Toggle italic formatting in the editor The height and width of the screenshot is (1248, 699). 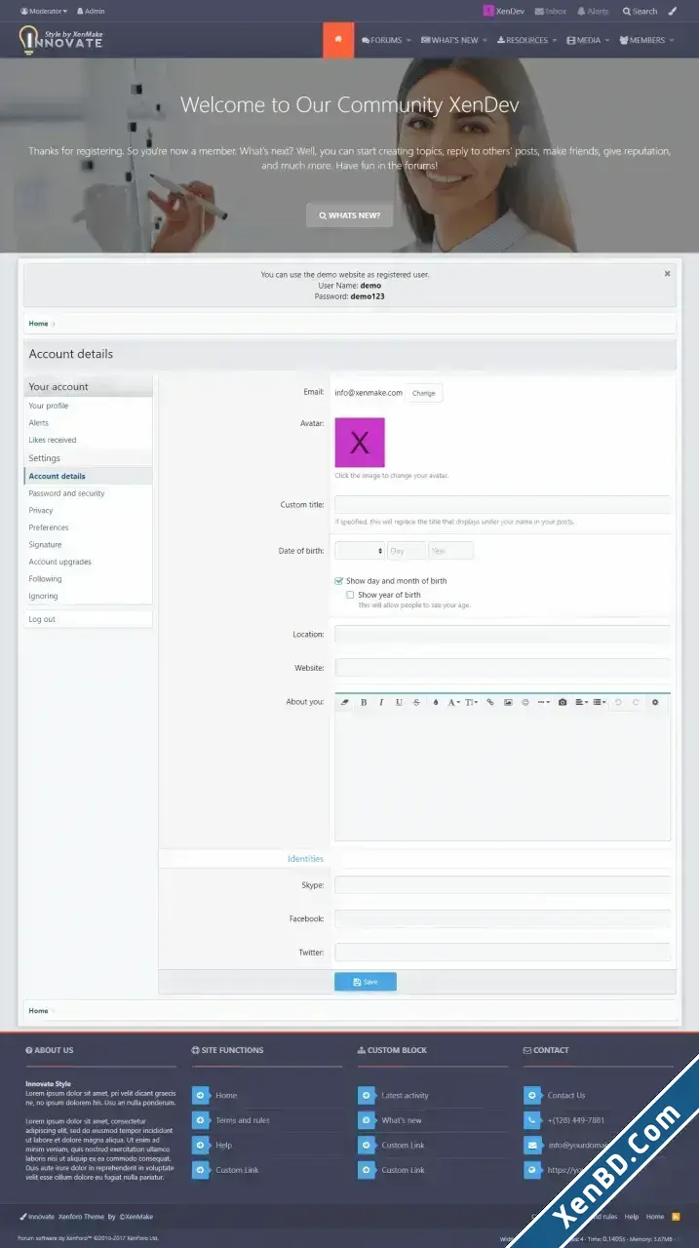coord(381,702)
